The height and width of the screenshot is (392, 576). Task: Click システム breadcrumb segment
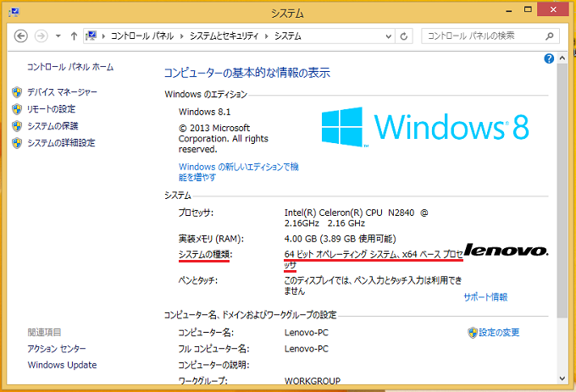pos(288,36)
